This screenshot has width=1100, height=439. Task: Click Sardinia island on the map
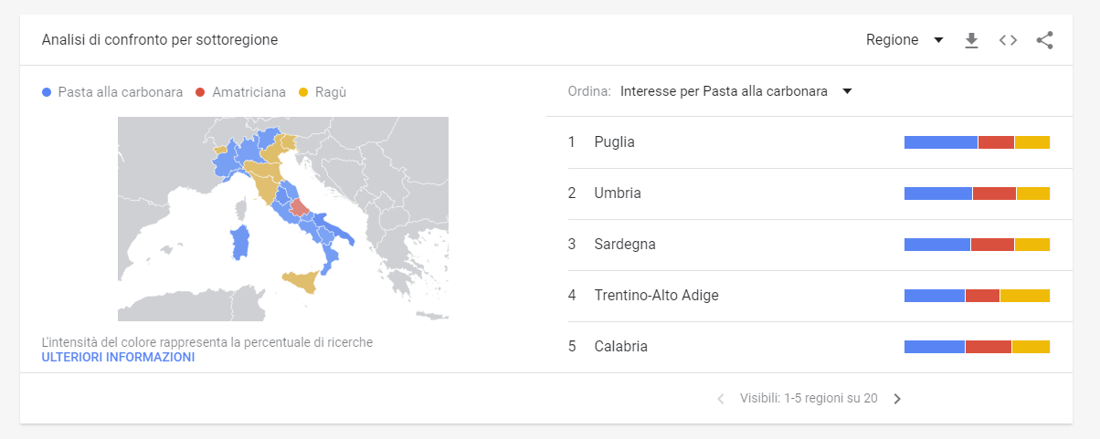241,243
